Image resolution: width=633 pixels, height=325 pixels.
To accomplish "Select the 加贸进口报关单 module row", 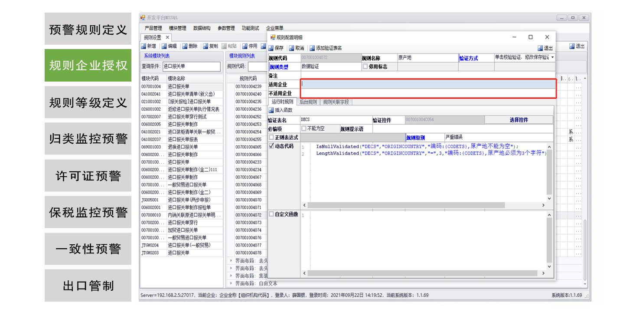I will (181, 230).
